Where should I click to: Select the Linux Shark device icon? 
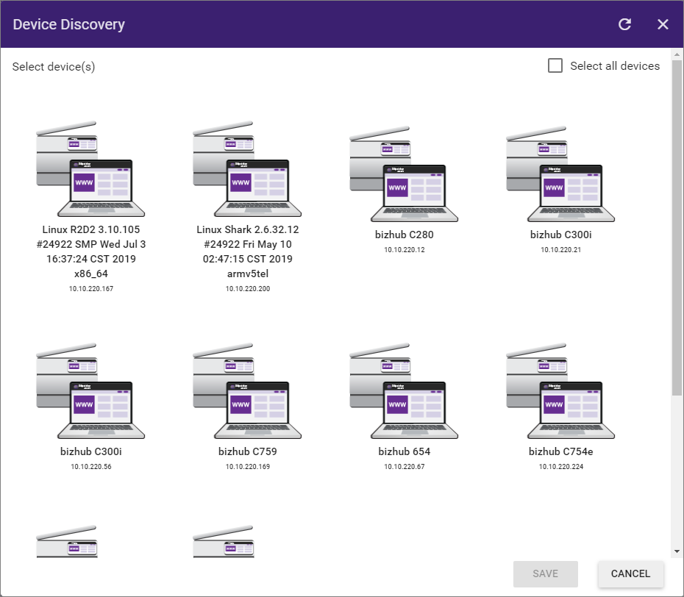[x=247, y=169]
